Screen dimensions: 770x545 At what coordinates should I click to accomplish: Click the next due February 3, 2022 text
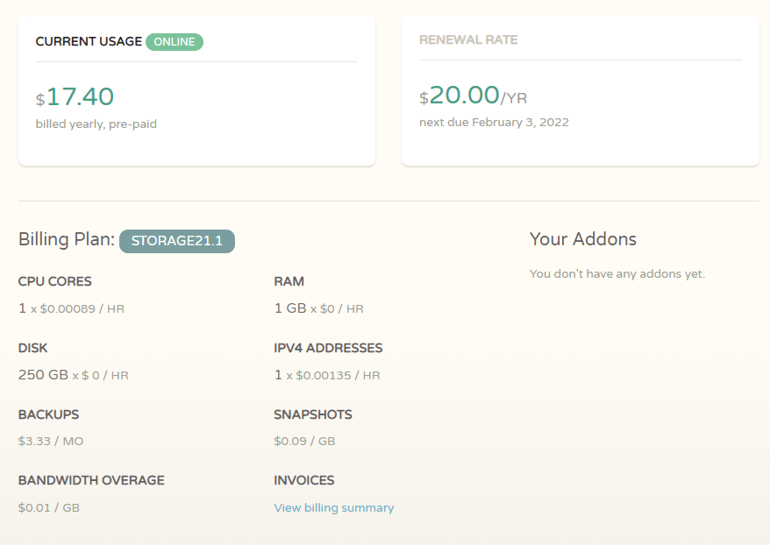(494, 123)
